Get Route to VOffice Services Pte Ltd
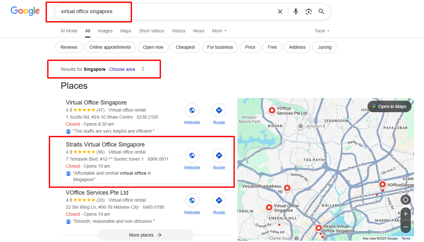Screen dimensions: 424x242 click(x=219, y=200)
